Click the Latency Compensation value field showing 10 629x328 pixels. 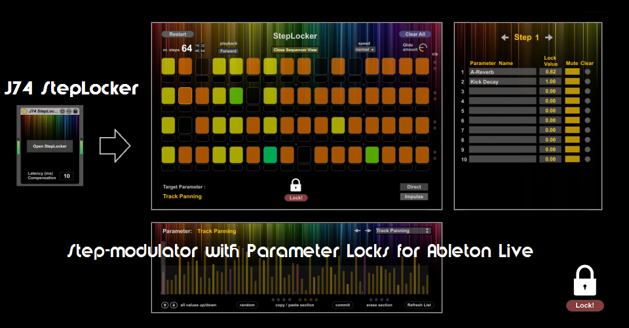click(67, 176)
